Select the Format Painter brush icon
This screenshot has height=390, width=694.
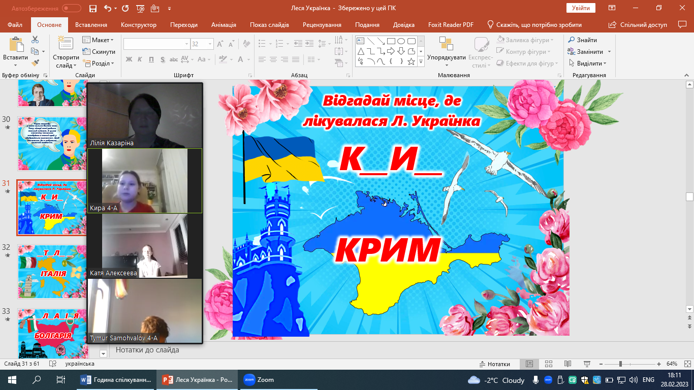35,63
